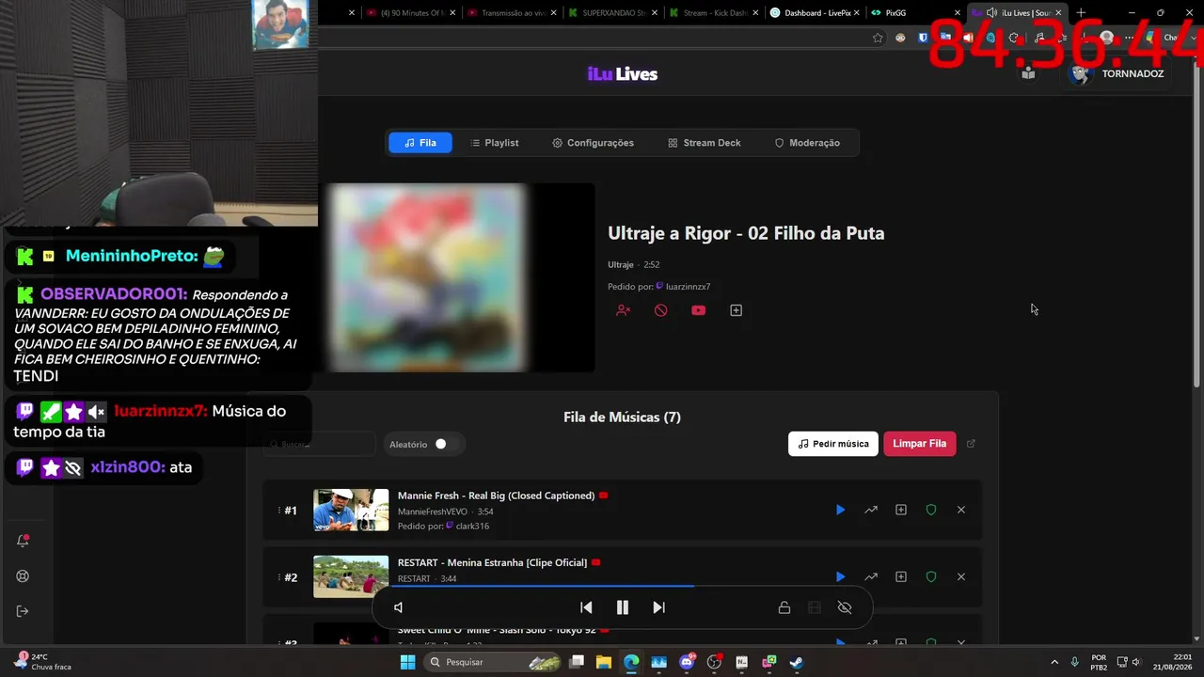Click the Limpar Fila button
Image resolution: width=1204 pixels, height=677 pixels.
pos(919,444)
